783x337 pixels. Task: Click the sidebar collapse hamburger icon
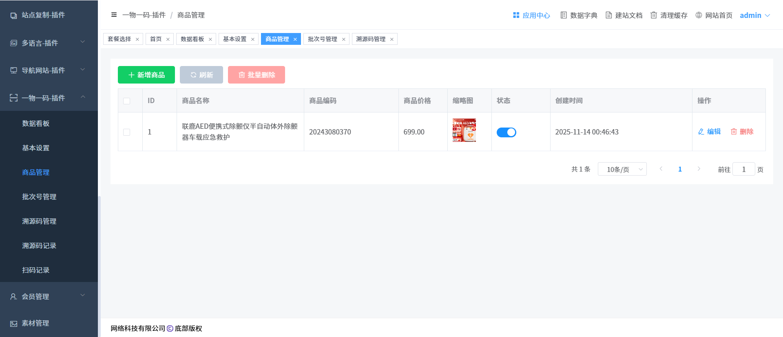tap(114, 15)
